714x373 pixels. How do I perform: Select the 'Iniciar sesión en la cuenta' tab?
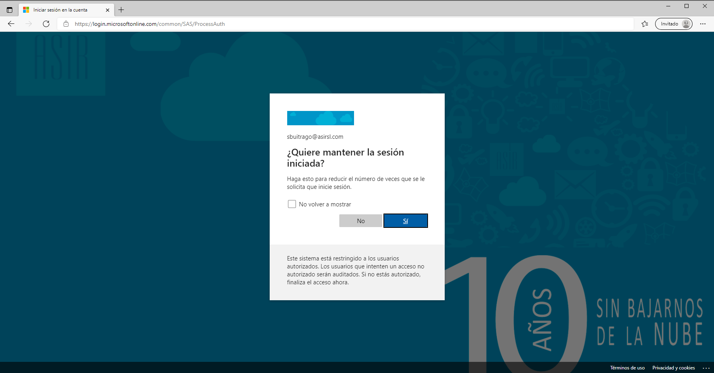point(64,10)
